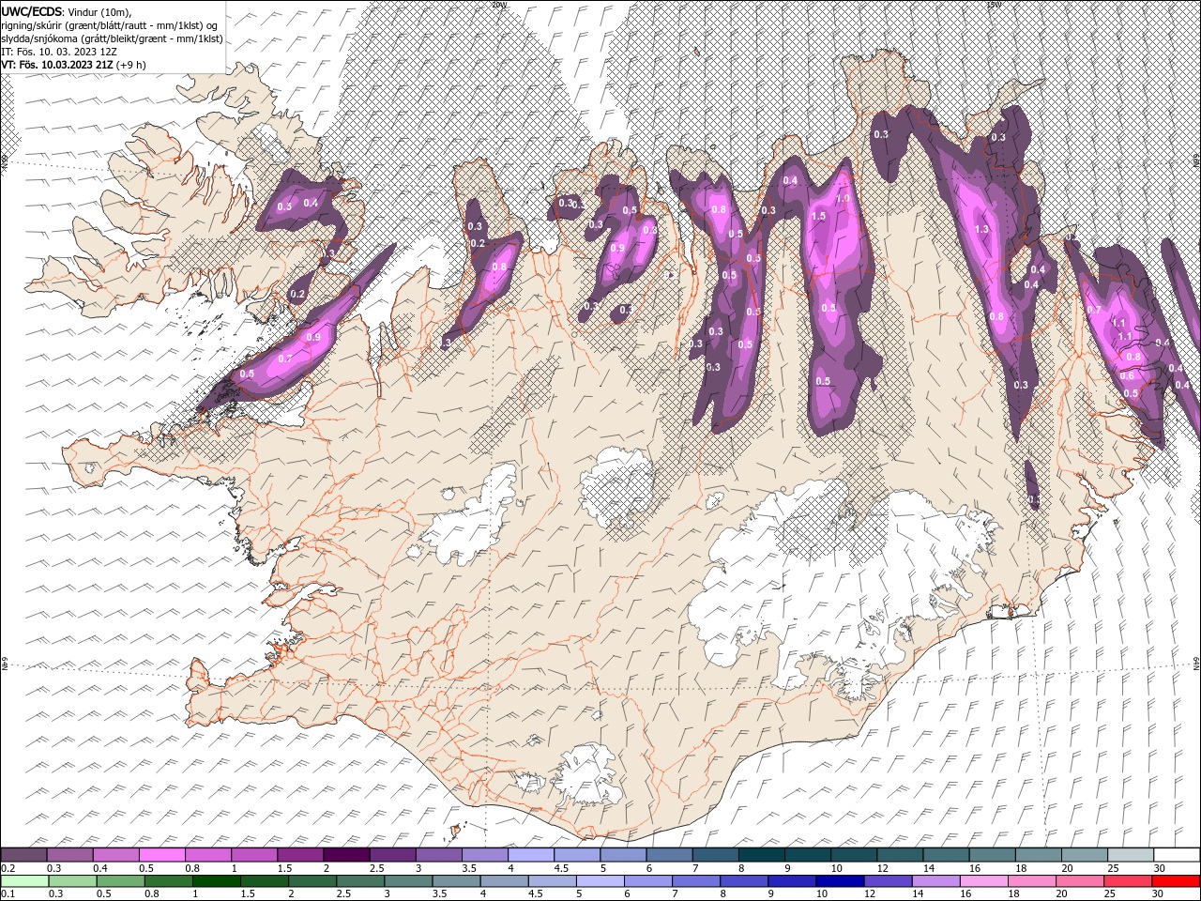Select the lower legend swatch between 25 and 30
The width and height of the screenshot is (1201, 901).
click(x=1127, y=881)
